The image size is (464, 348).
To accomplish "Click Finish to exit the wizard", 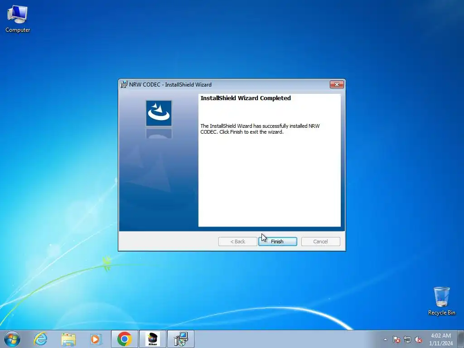I will coord(278,242).
